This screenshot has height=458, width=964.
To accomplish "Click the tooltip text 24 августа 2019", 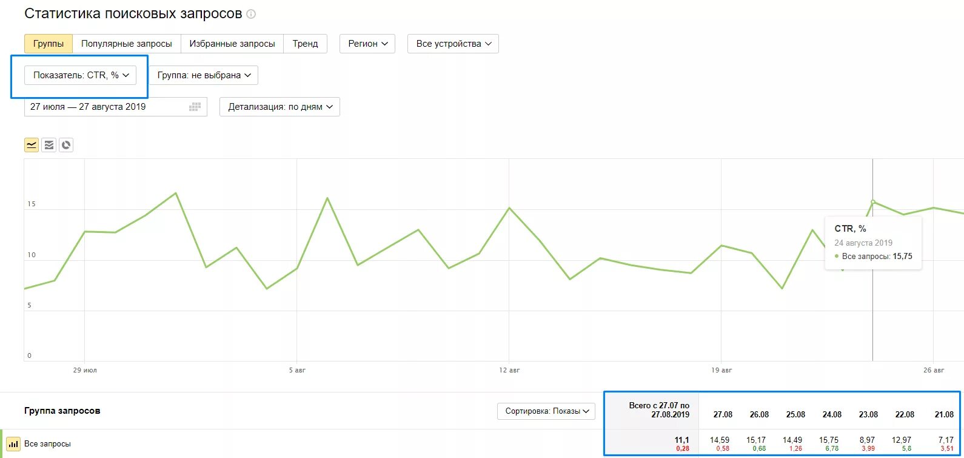I will tap(863, 243).
